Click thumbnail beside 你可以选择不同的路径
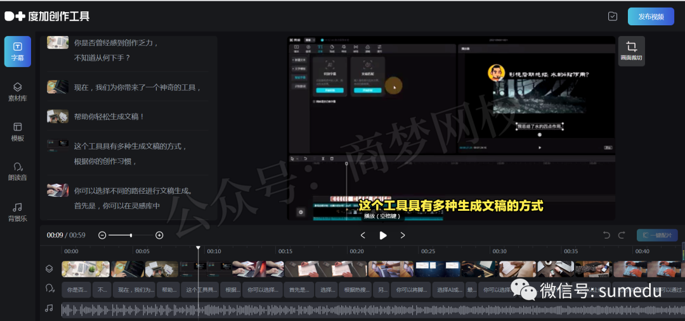 pos(58,190)
